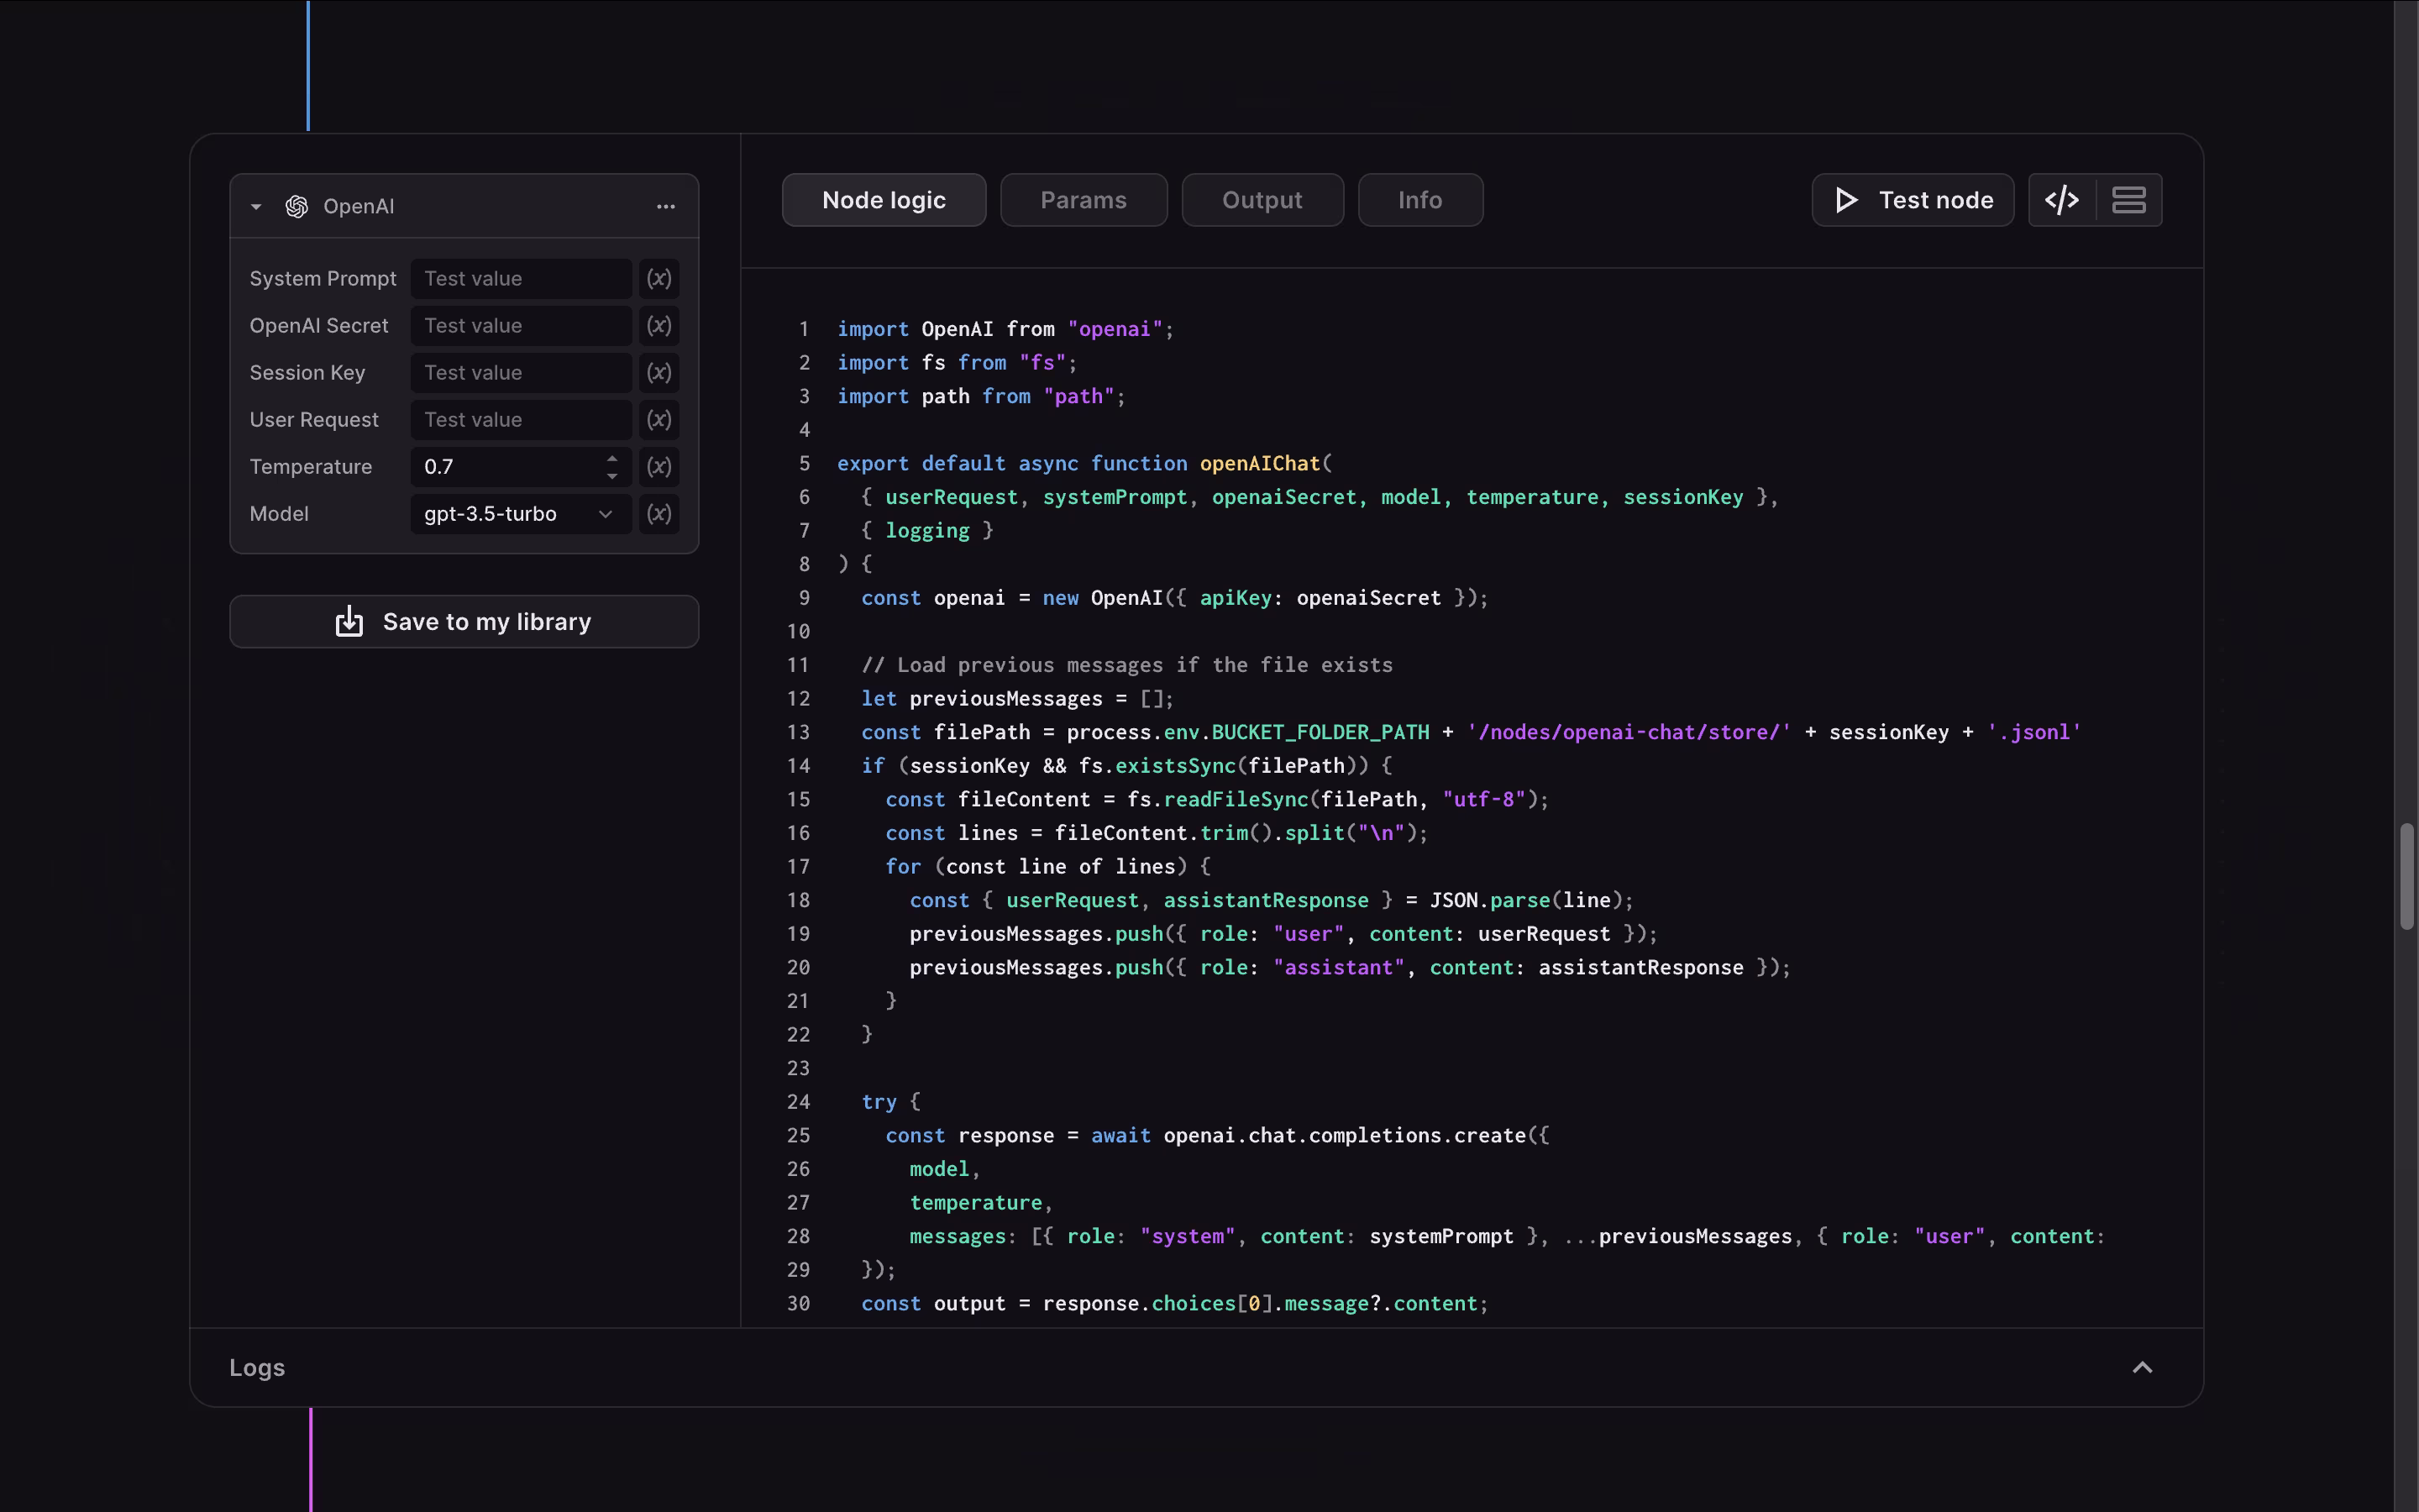Run the Test node button

pyautogui.click(x=1913, y=200)
